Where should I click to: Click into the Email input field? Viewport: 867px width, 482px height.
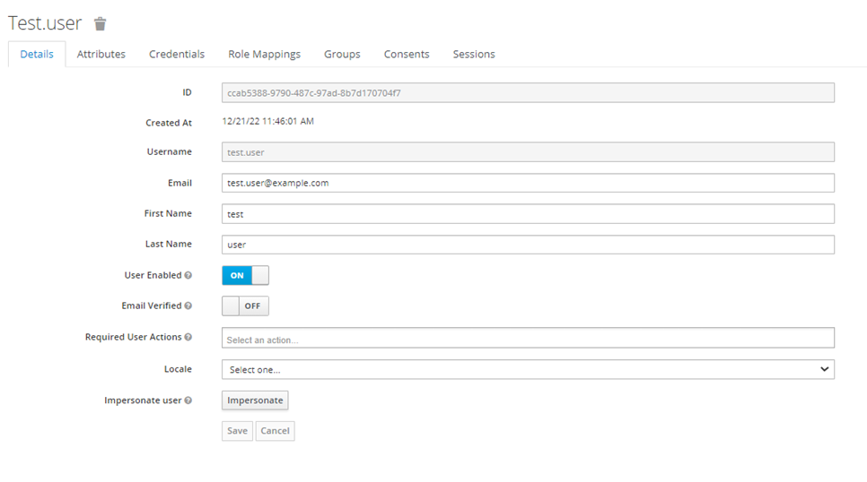point(528,183)
